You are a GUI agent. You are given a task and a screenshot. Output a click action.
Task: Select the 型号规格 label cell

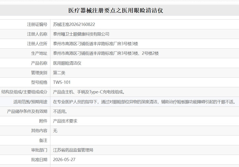39,82
